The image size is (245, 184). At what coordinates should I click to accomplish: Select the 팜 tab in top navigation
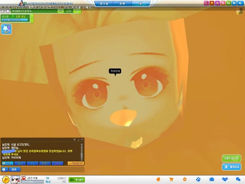click(x=141, y=3)
